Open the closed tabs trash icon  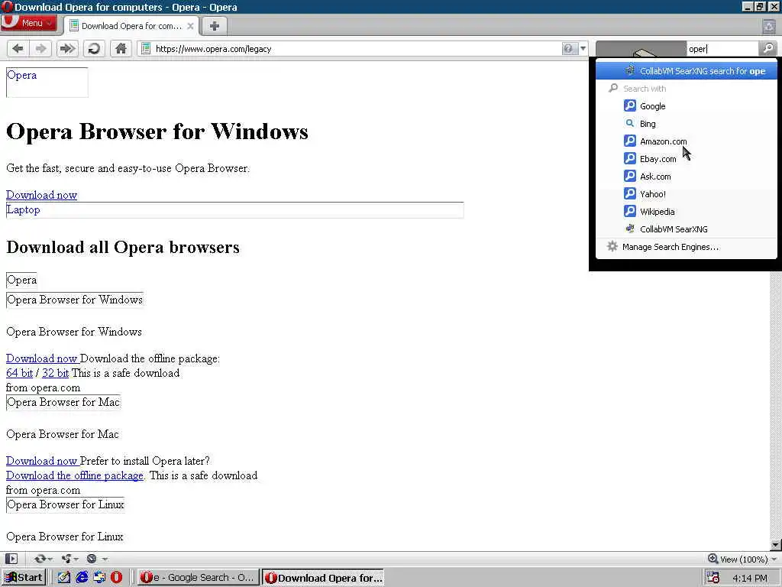(x=769, y=27)
